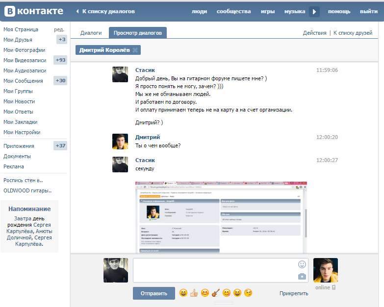
Task: Remove the Дмитрий Королёв dialog tag
Action: (135, 50)
